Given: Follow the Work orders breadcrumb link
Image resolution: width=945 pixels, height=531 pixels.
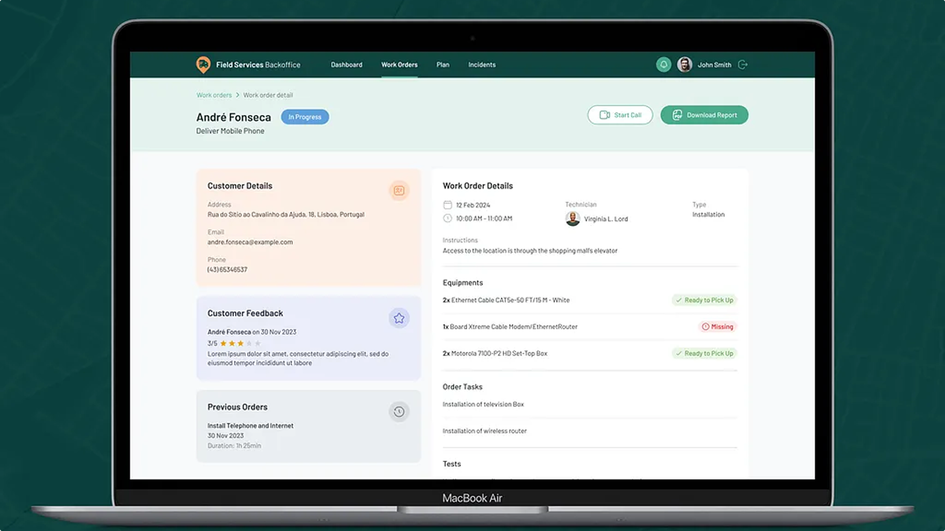Looking at the screenshot, I should [214, 95].
